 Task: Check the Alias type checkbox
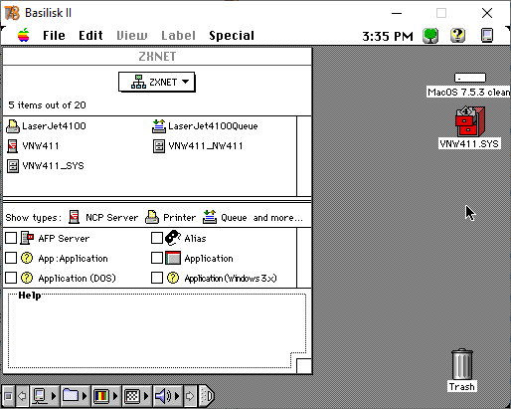[x=157, y=238]
